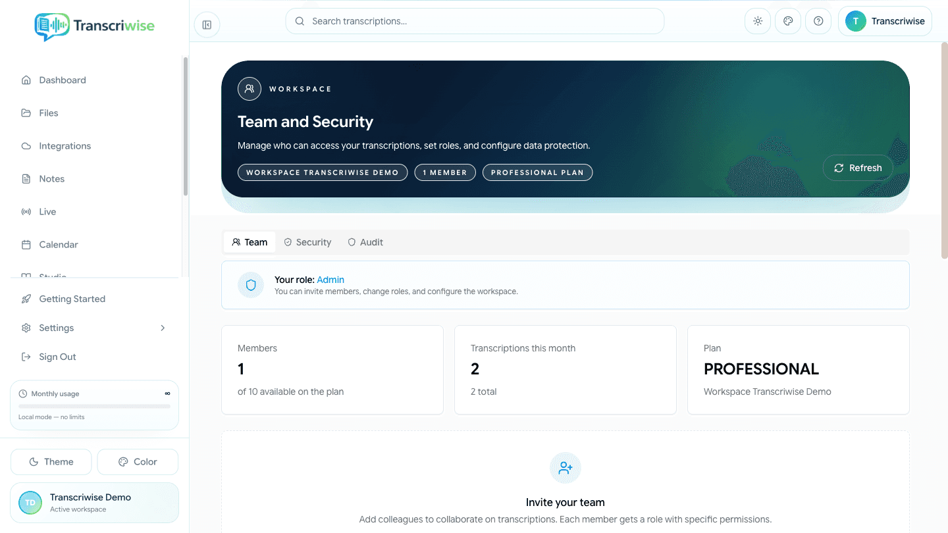Viewport: 948px width, 533px height.
Task: Click the Search transcriptions field
Action: click(475, 21)
